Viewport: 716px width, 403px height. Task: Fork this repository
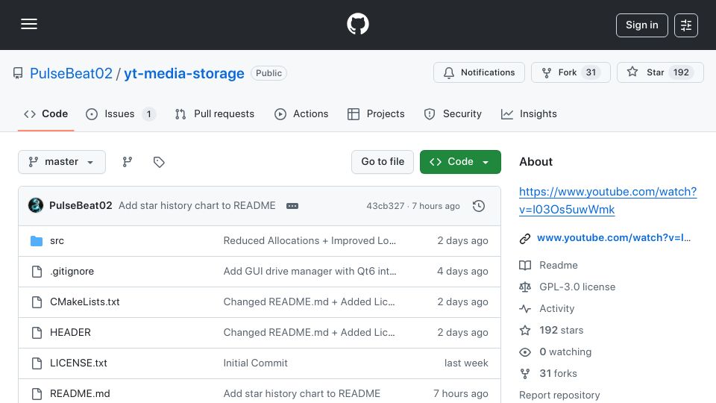[x=571, y=72]
